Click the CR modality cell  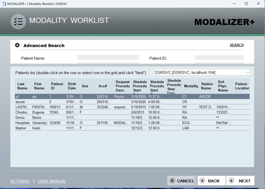[184, 102]
